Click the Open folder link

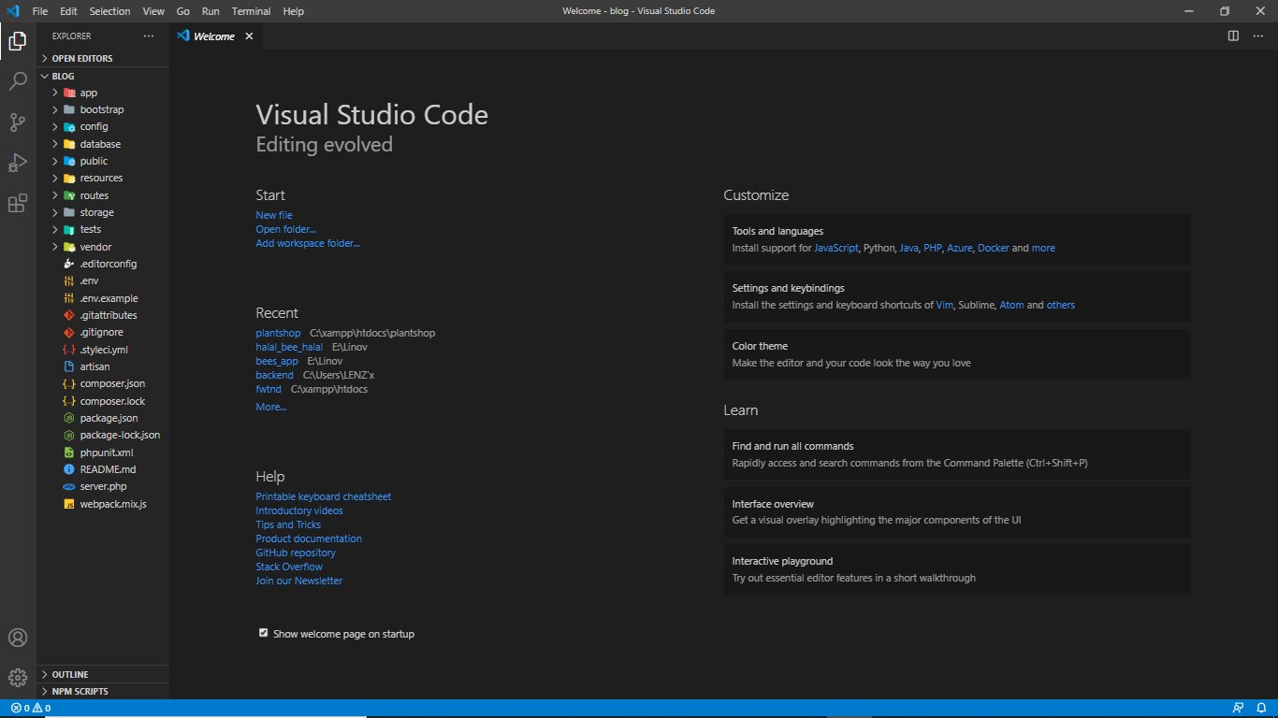tap(286, 229)
